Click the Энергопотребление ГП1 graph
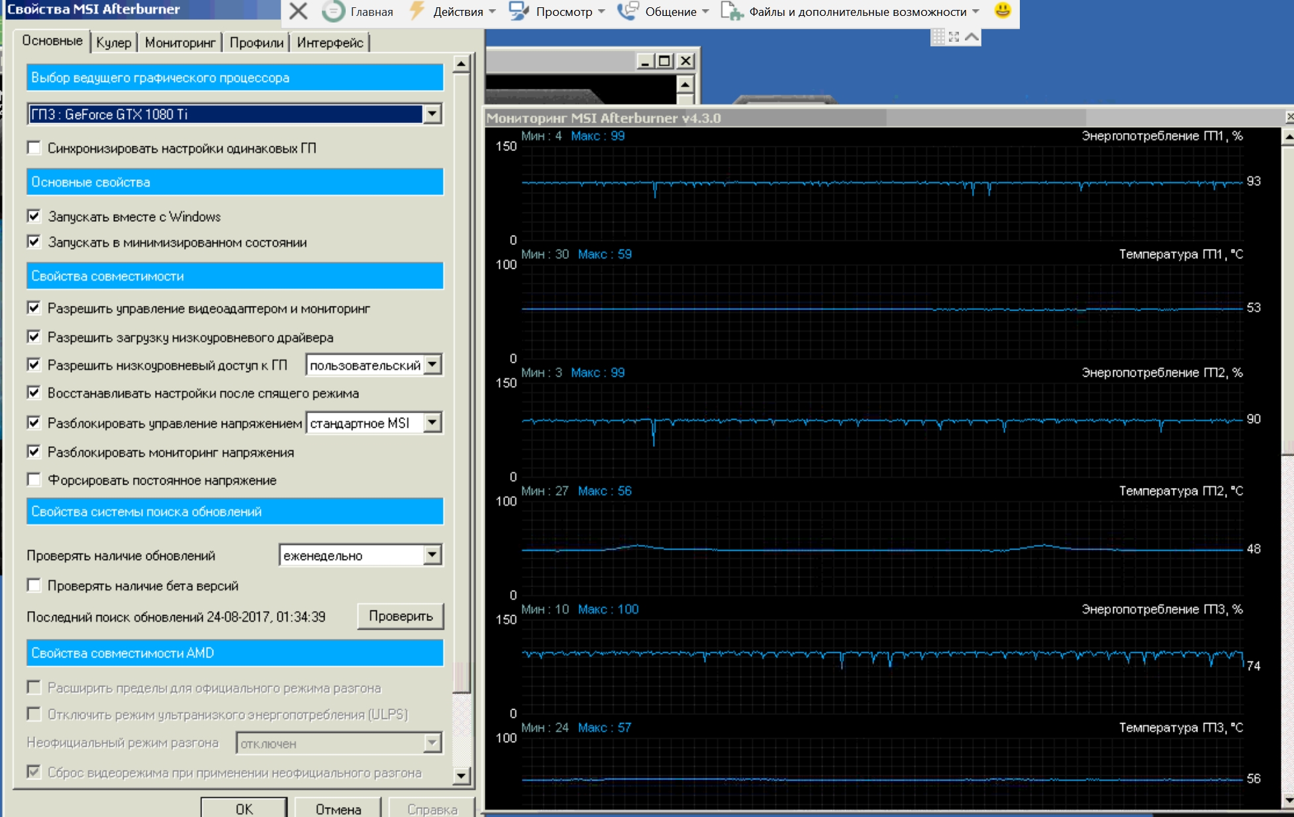The height and width of the screenshot is (817, 1294). click(882, 193)
